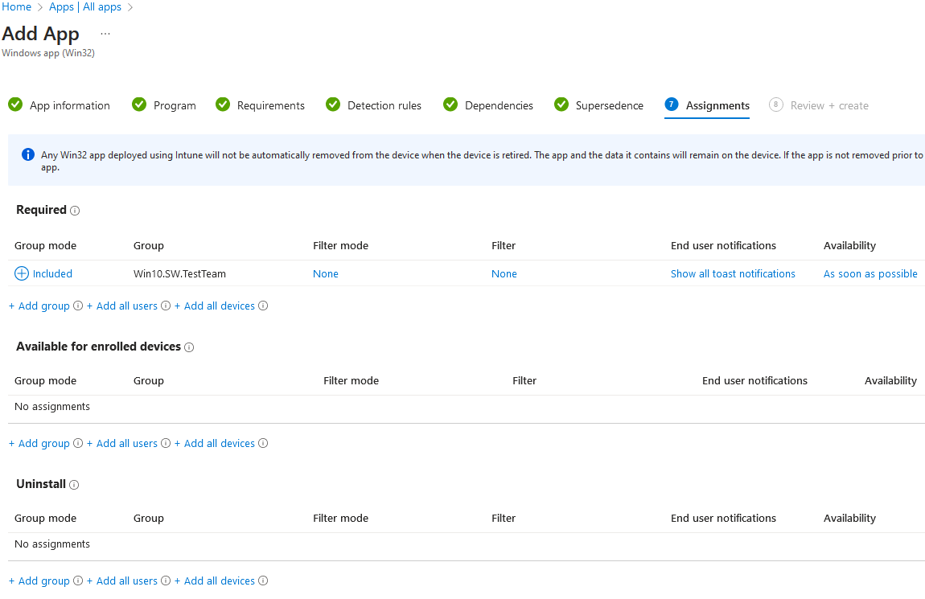
Task: Click the green checkmark on the Supersedence step
Action: pyautogui.click(x=561, y=105)
